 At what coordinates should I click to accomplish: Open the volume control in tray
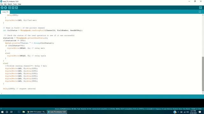click(x=187, y=112)
